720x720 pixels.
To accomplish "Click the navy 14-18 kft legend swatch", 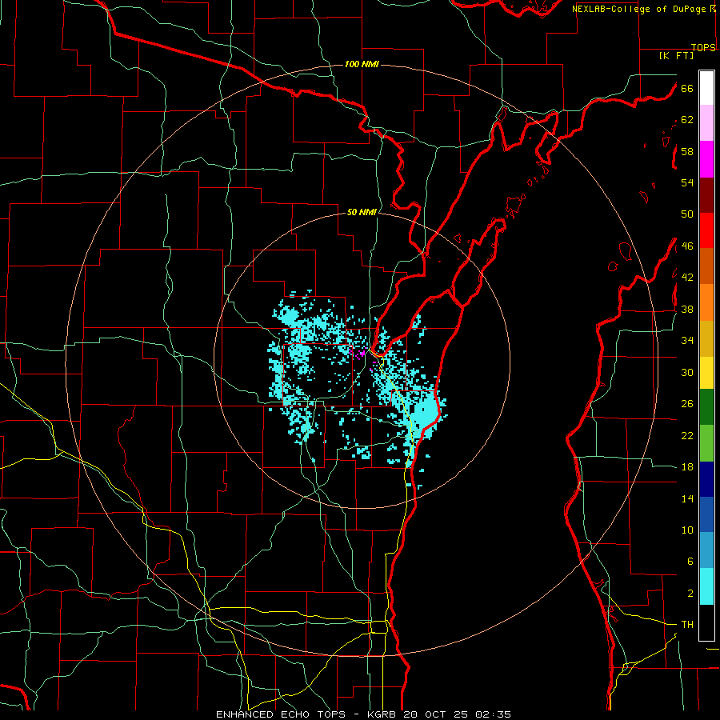I will pyautogui.click(x=706, y=479).
